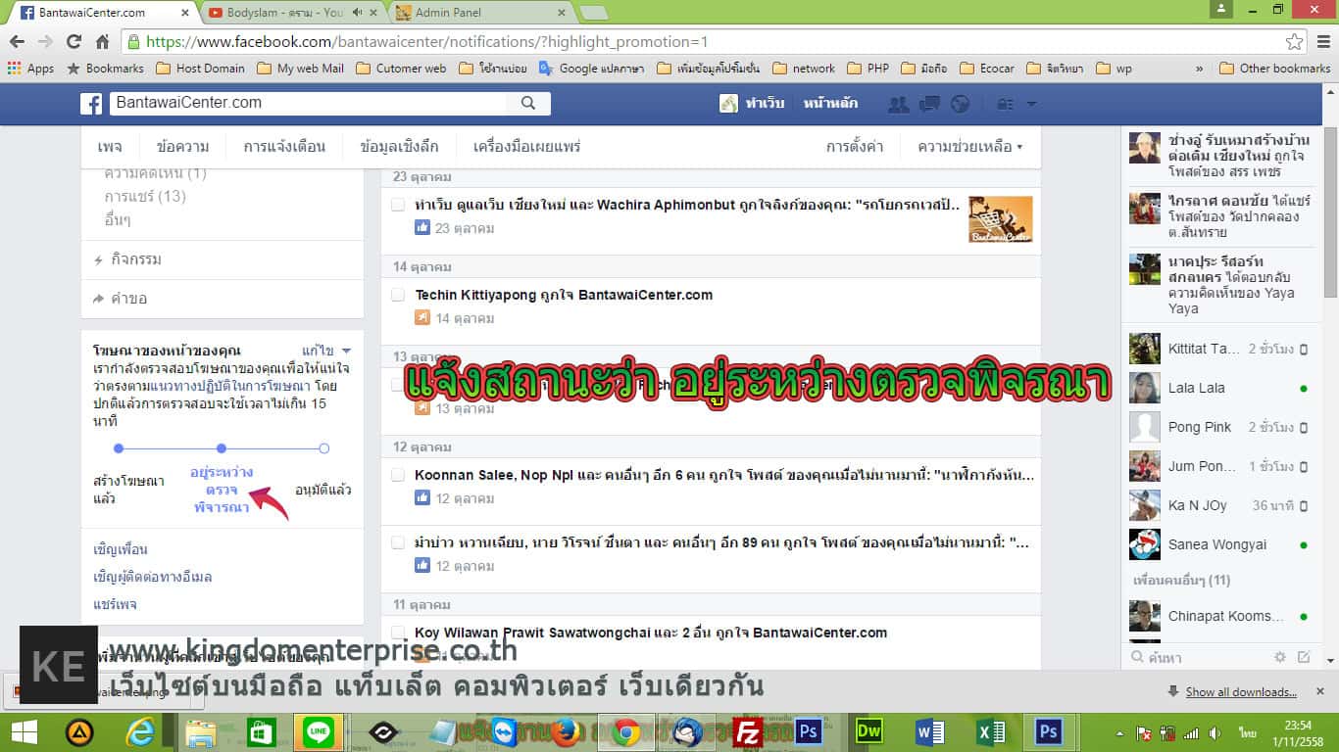Open the ข้อมูลเชิงลึก insights tab
Image resolution: width=1339 pixels, height=752 pixels.
click(x=399, y=147)
